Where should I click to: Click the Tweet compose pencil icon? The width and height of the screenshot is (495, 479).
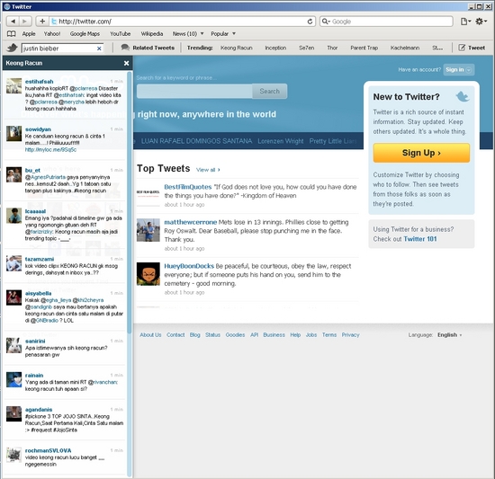click(462, 48)
